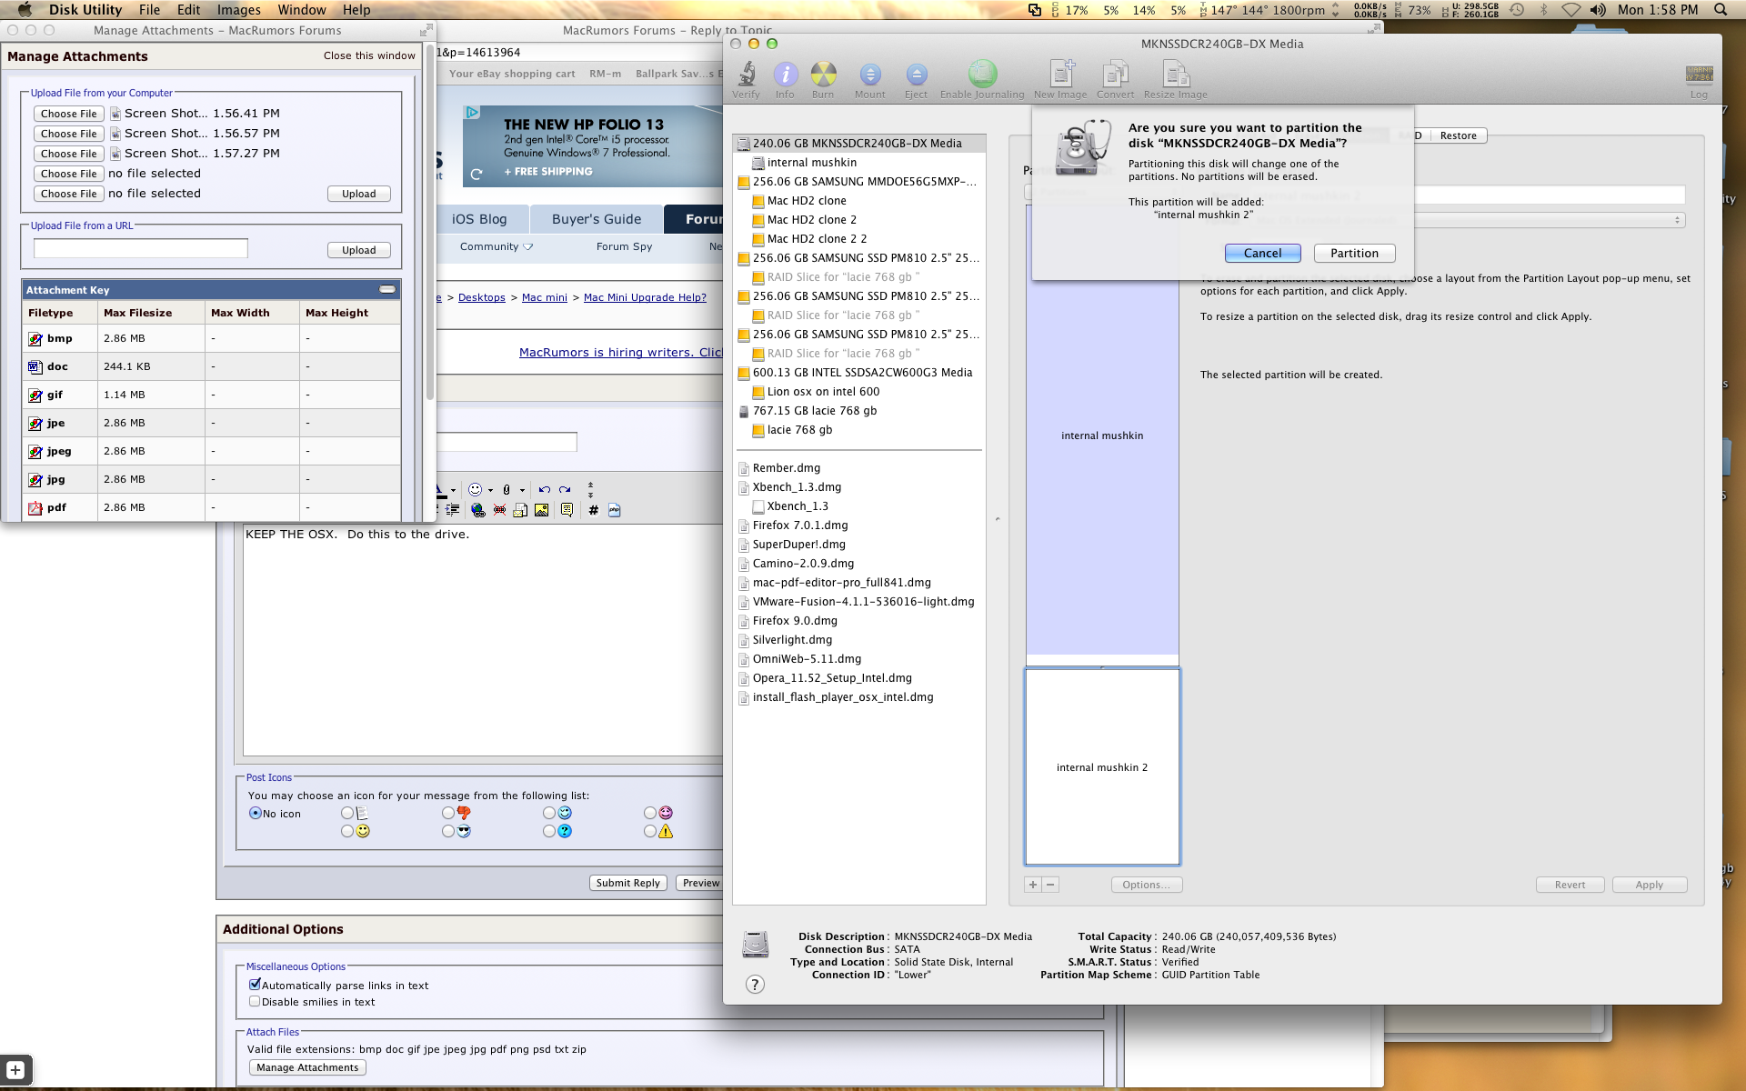The width and height of the screenshot is (1746, 1091).
Task: Select the No icon radio button
Action: [256, 813]
